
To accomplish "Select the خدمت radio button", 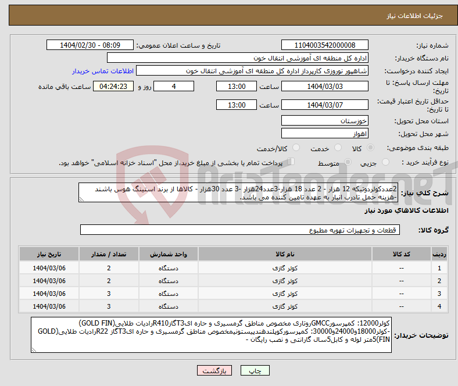I will tap(338, 148).
